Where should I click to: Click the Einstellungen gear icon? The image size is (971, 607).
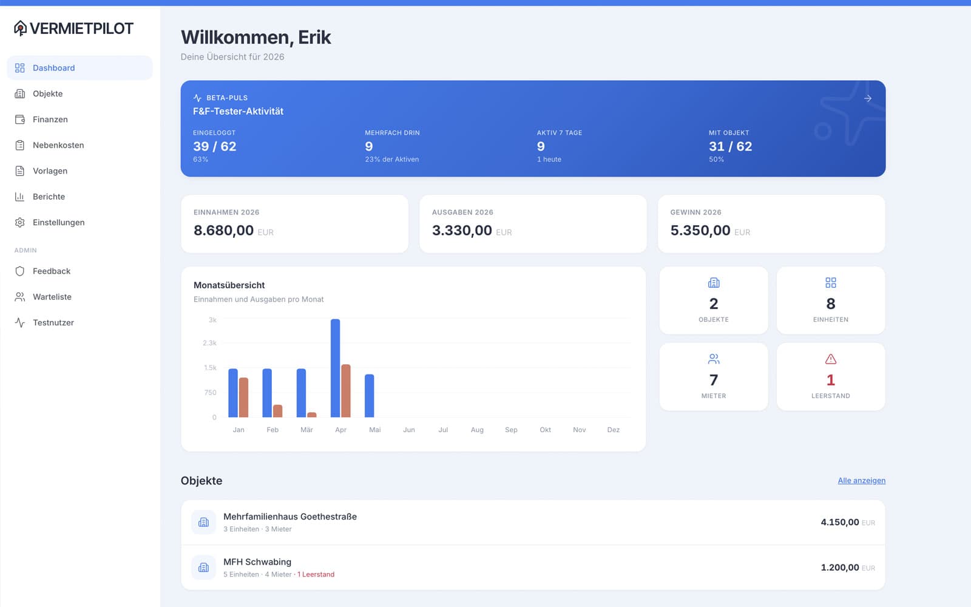(x=20, y=223)
